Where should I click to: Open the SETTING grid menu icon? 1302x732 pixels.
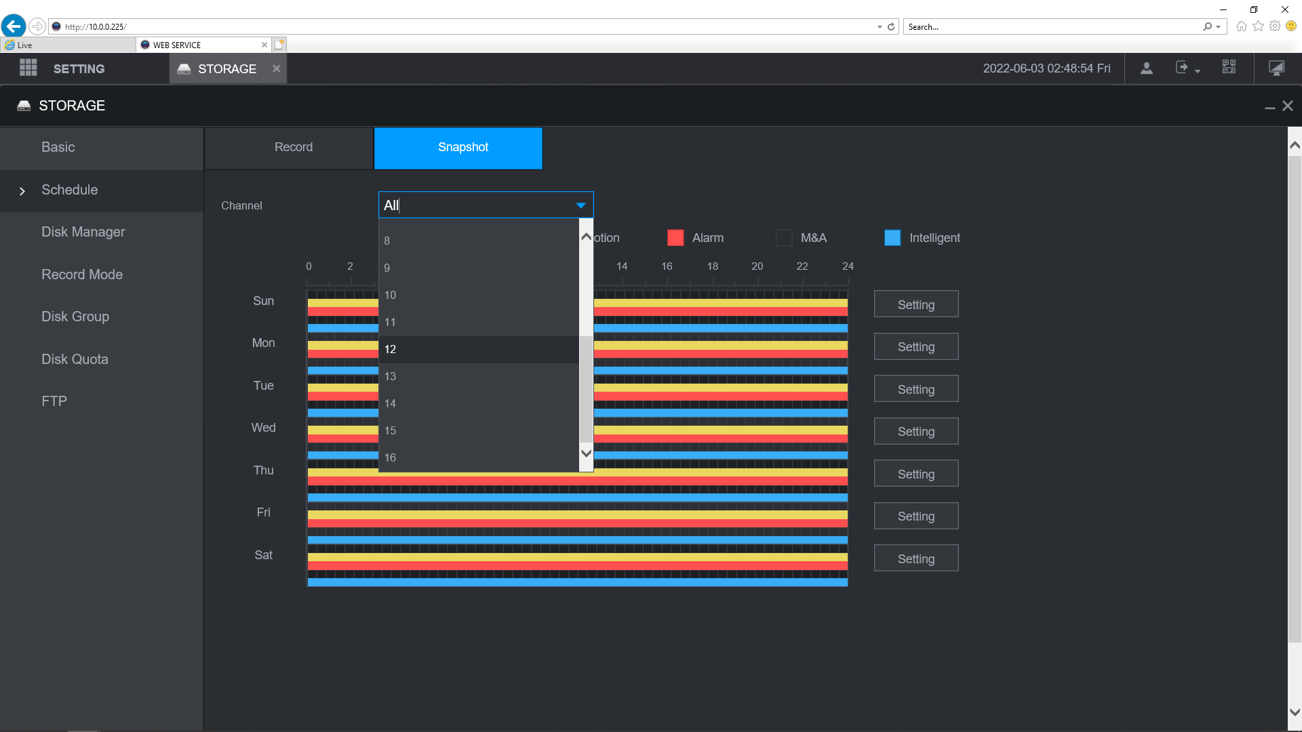click(28, 68)
